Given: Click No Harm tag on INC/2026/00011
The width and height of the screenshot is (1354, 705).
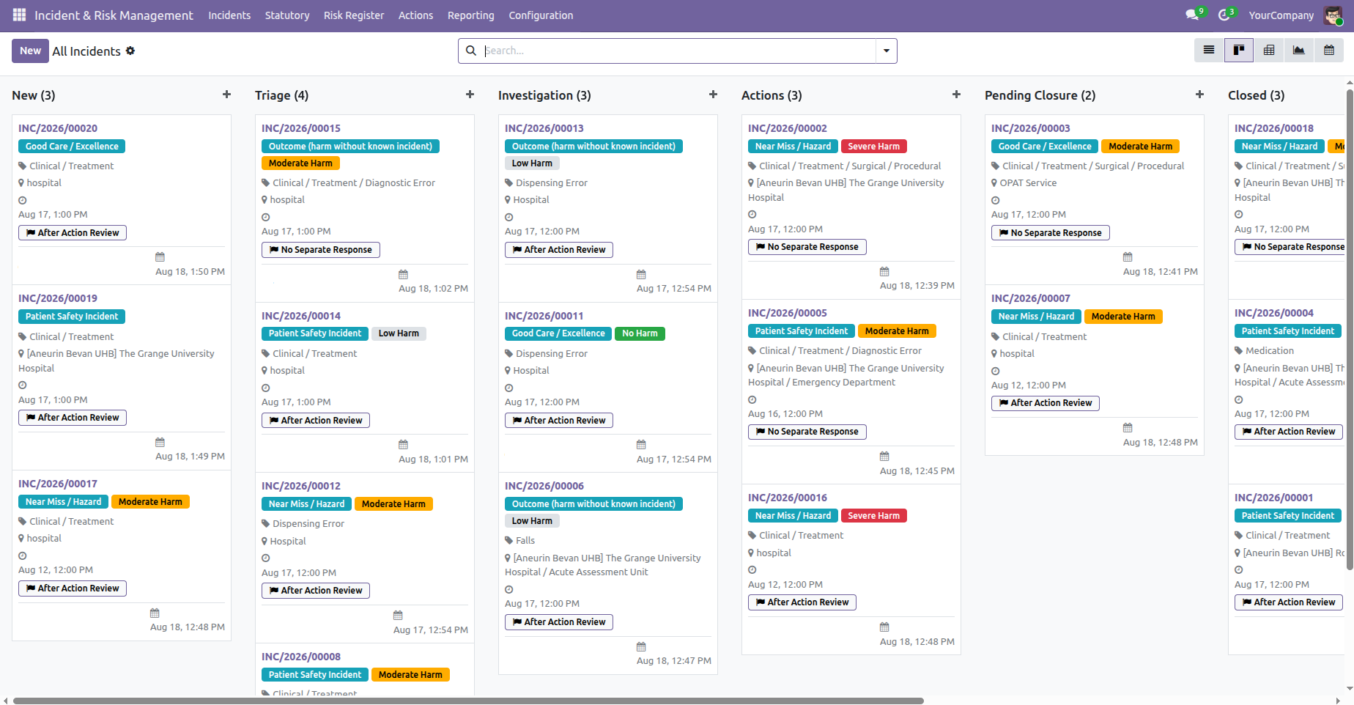Looking at the screenshot, I should point(640,333).
